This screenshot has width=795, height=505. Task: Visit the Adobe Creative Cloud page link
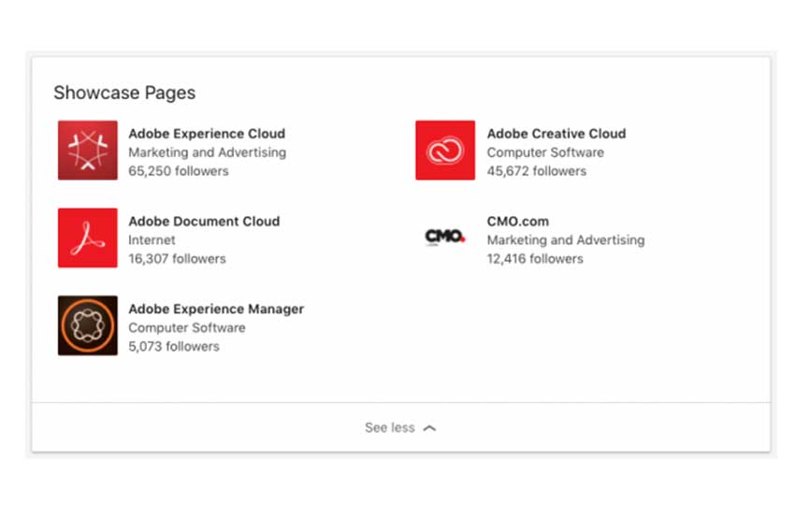point(556,134)
